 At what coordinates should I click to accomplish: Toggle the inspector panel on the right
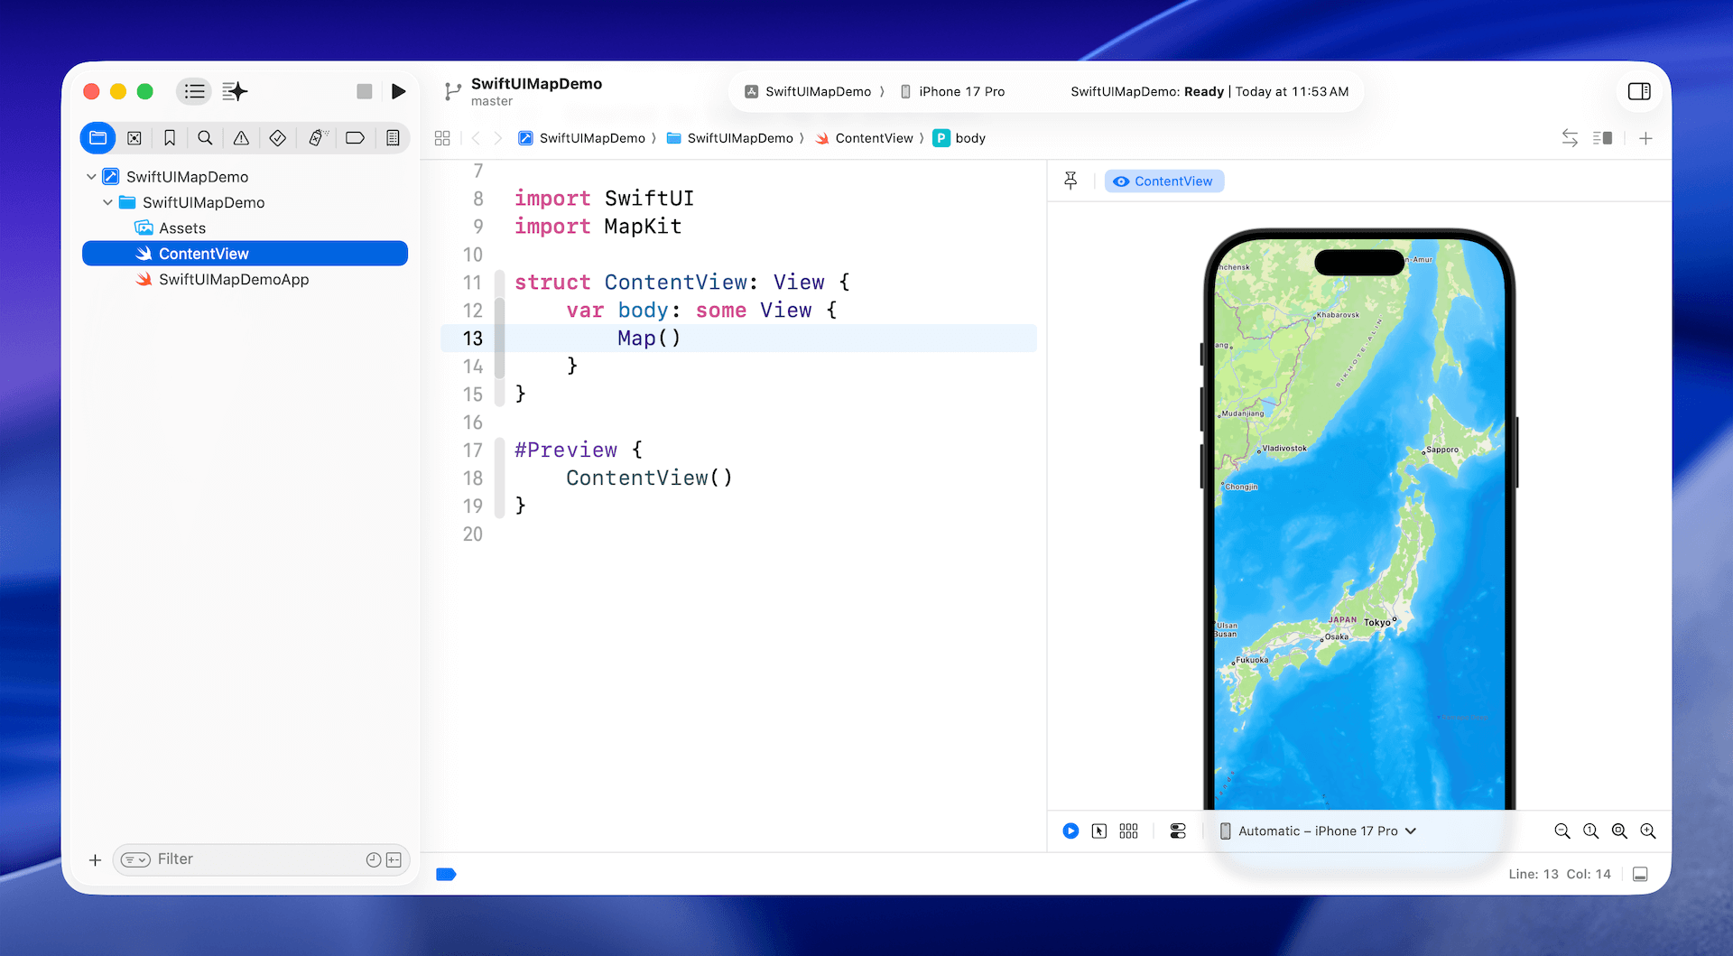tap(1639, 91)
